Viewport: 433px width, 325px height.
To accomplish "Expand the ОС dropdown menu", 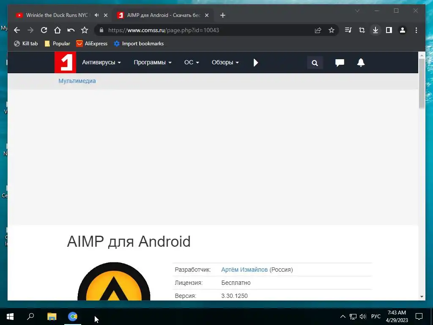I will click(x=192, y=63).
